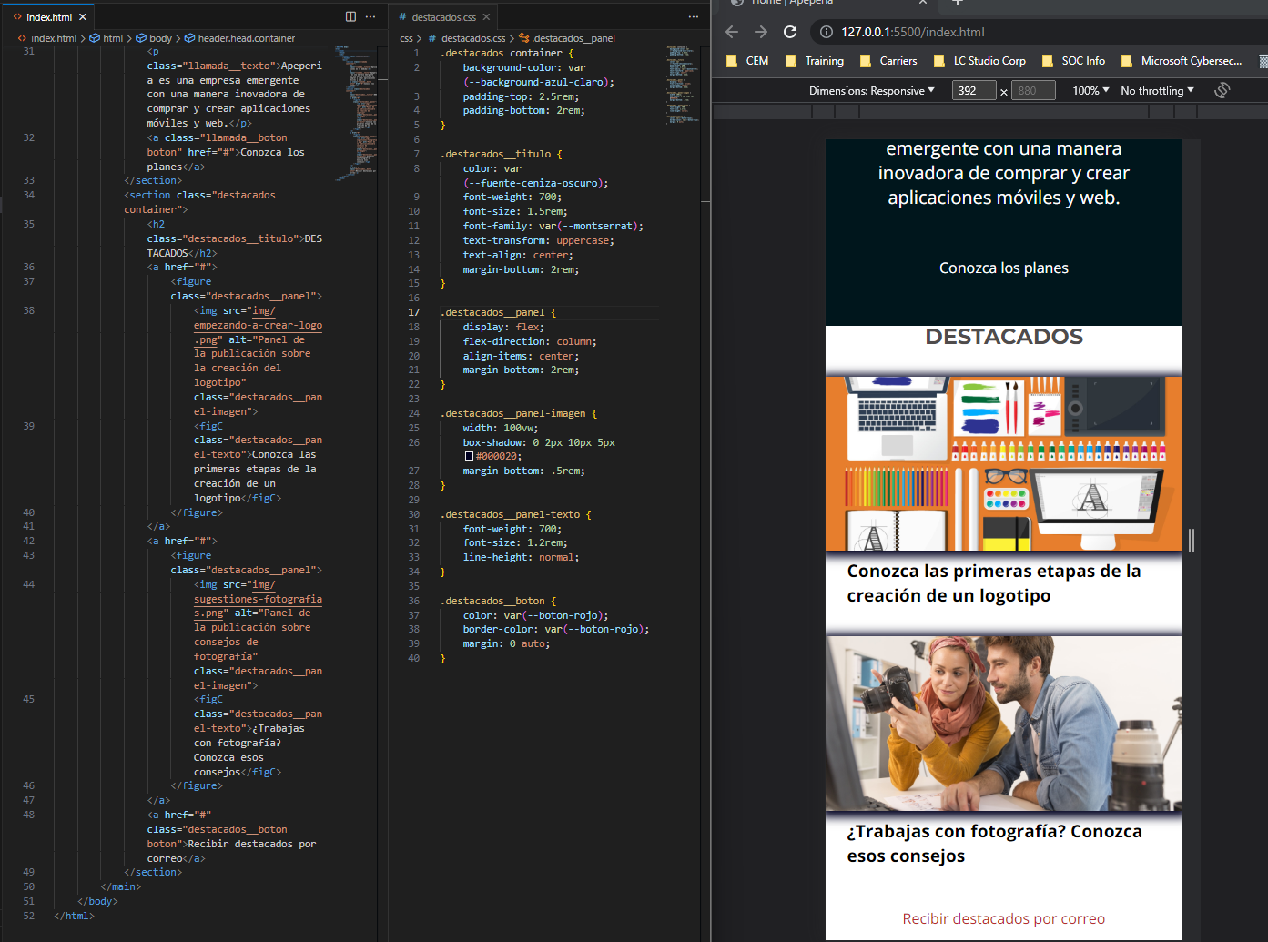
Task: Click line number 38 in index.html gutter
Action: pos(29,310)
